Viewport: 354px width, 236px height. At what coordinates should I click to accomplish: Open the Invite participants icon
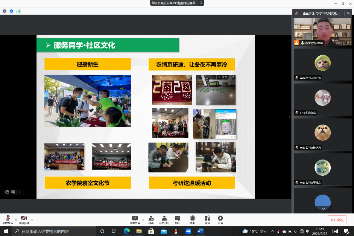click(x=151, y=219)
